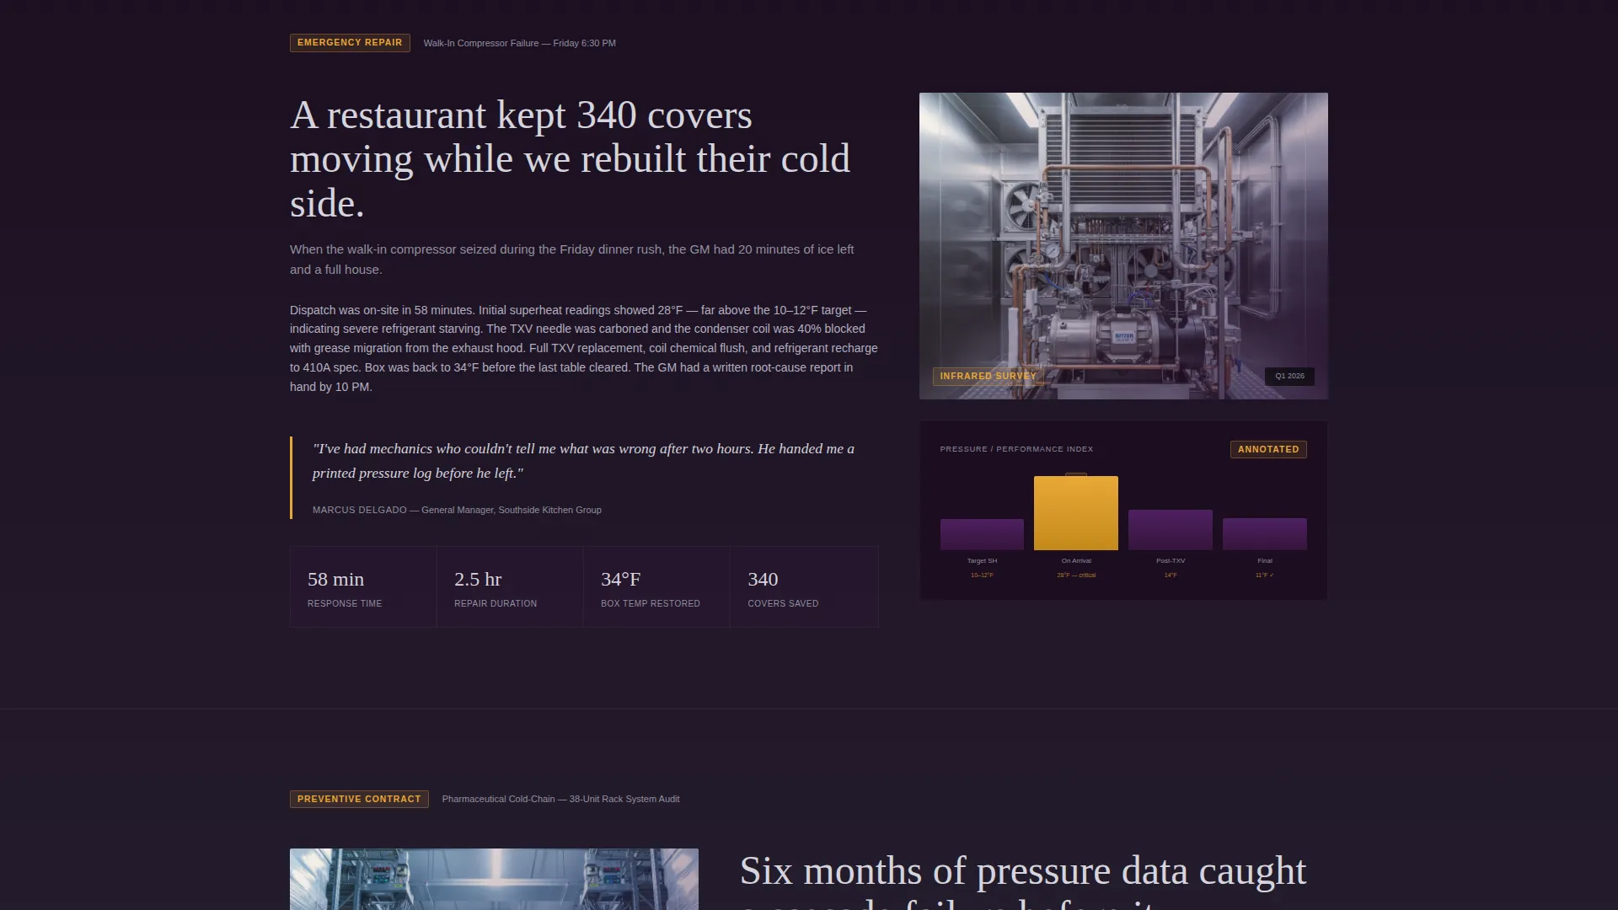1618x910 pixels.
Task: Click the '10–12°F' value under Target SH
Action: point(982,575)
